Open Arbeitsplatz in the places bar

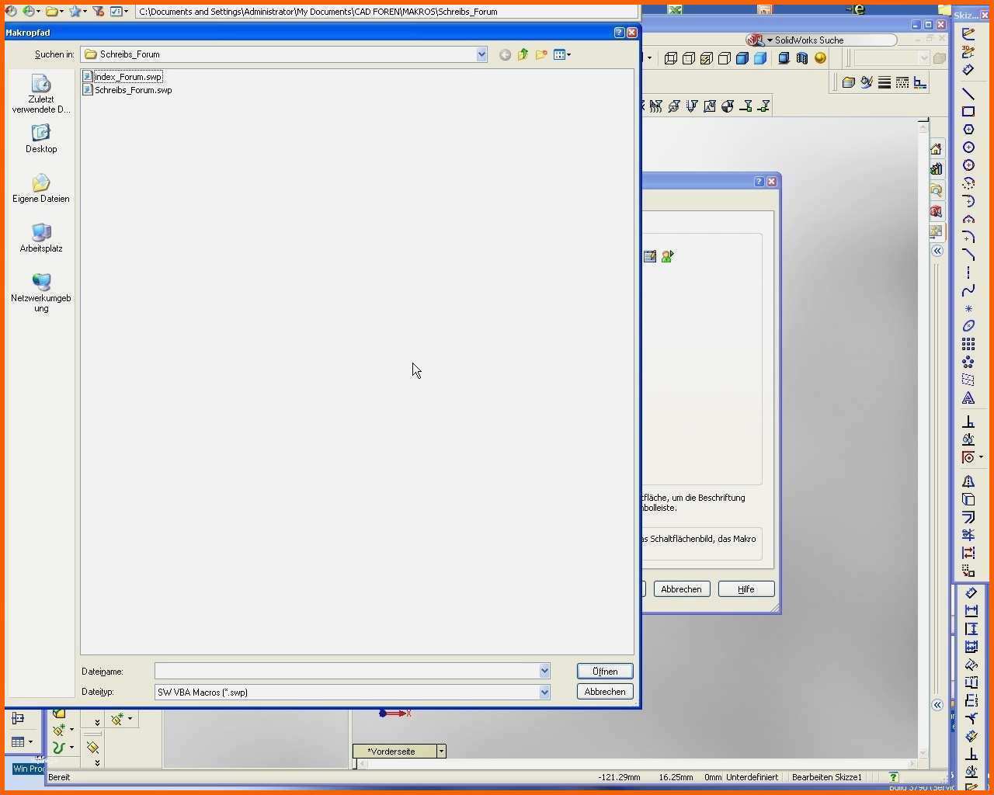point(41,238)
